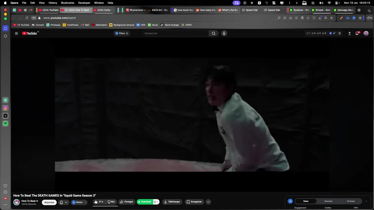Switch to the RhymeZone tab
374x210 pixels.
pyautogui.click(x=136, y=10)
